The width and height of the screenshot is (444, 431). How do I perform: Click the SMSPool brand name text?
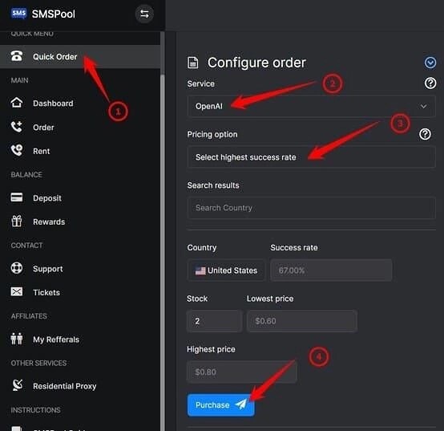53,14
